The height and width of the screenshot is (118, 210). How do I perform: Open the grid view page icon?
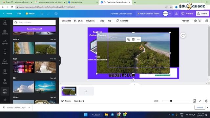(194, 101)
